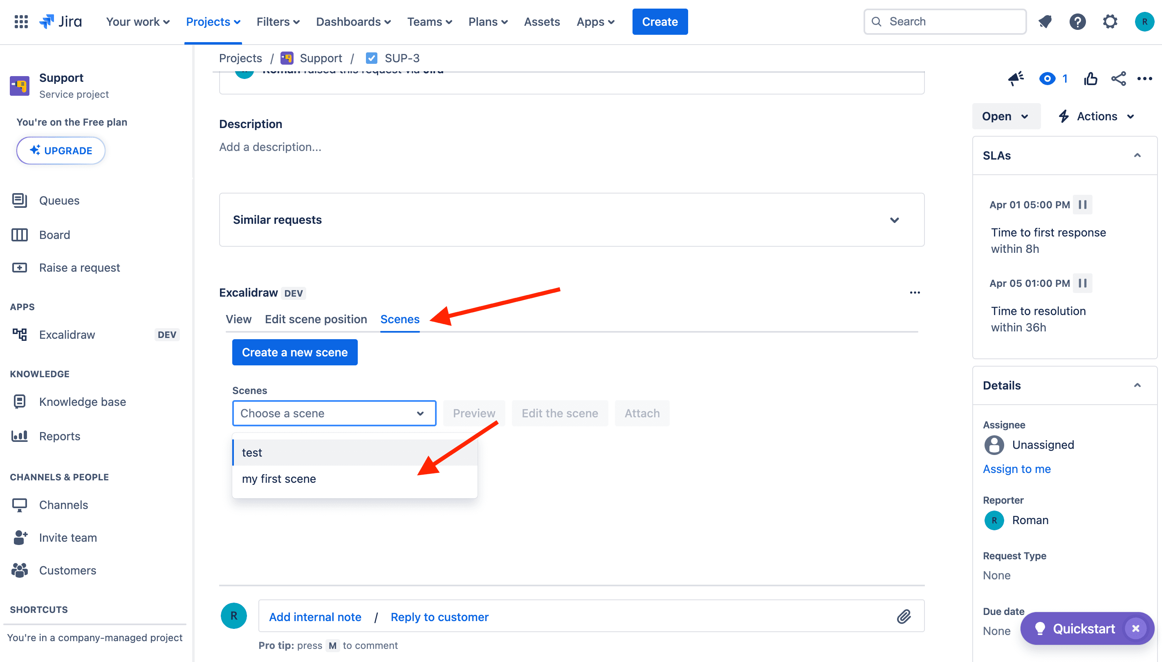Open the Filters dropdown

pos(278,21)
